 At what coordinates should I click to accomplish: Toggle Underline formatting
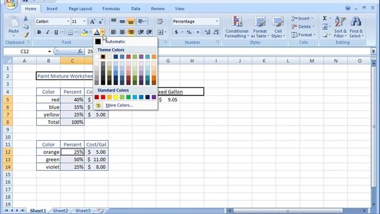56,32
